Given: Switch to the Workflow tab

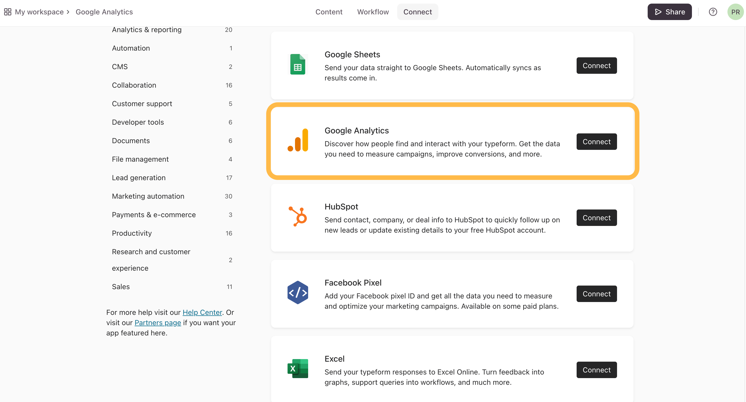Looking at the screenshot, I should coord(373,12).
